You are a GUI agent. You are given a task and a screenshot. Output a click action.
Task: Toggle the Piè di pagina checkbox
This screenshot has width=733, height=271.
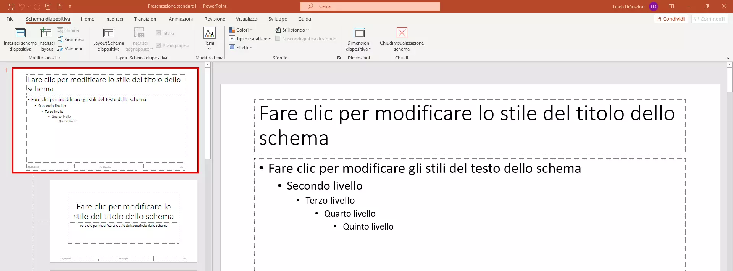click(158, 45)
